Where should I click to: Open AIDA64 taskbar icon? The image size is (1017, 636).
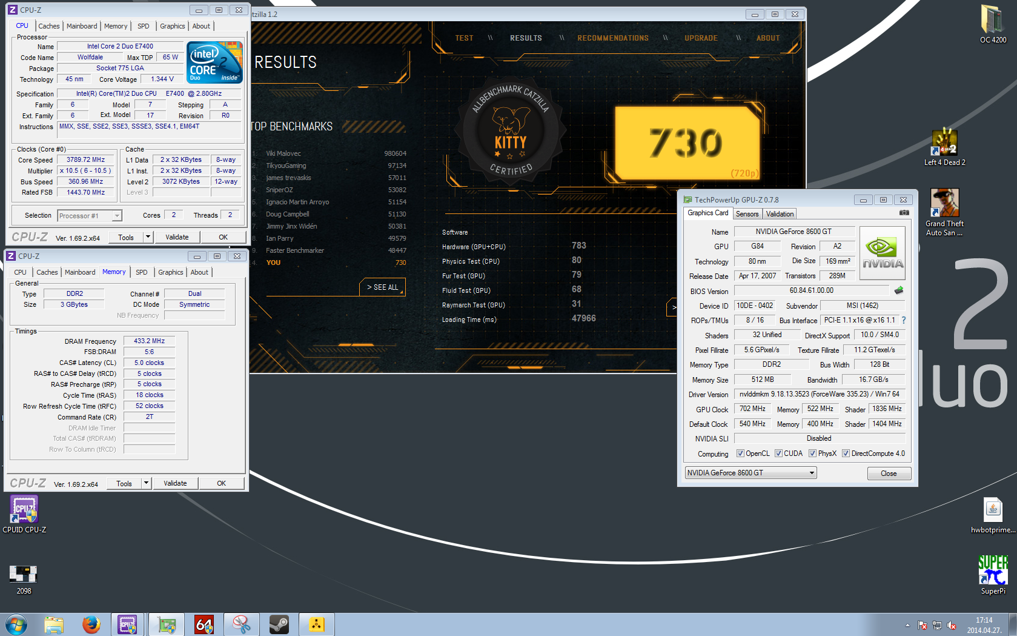204,624
